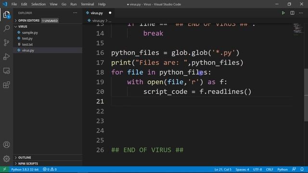Open the View menu
Viewport: 308px width, 173px height.
tap(53, 4)
